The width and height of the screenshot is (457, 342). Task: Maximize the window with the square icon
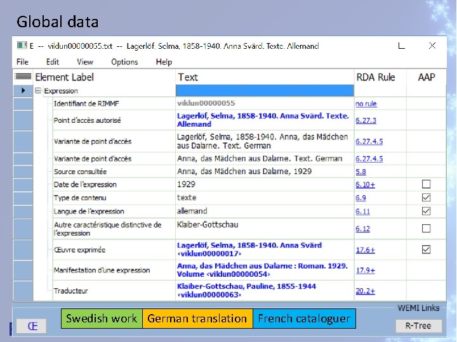[401, 46]
